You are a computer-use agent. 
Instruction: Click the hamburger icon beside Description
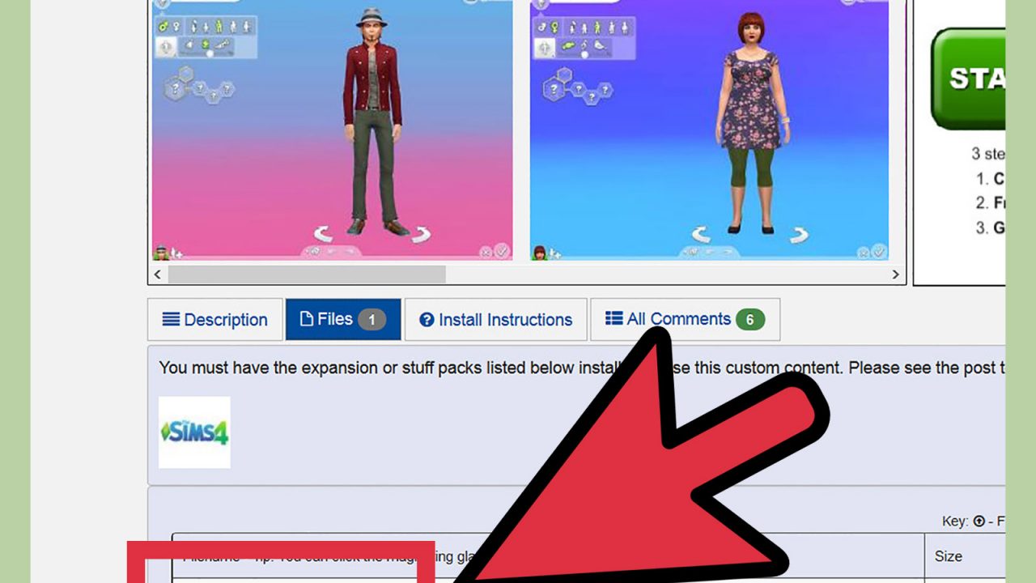(171, 319)
